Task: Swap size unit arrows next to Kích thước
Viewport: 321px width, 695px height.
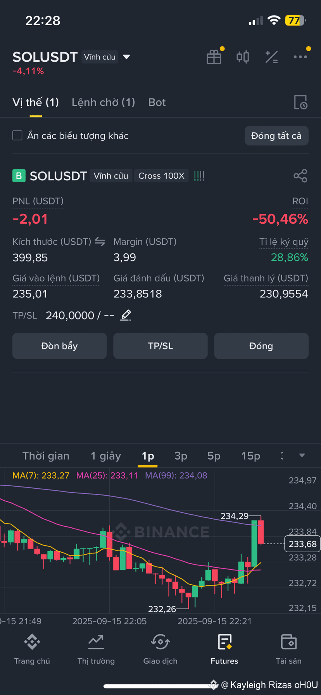Action: [100, 242]
